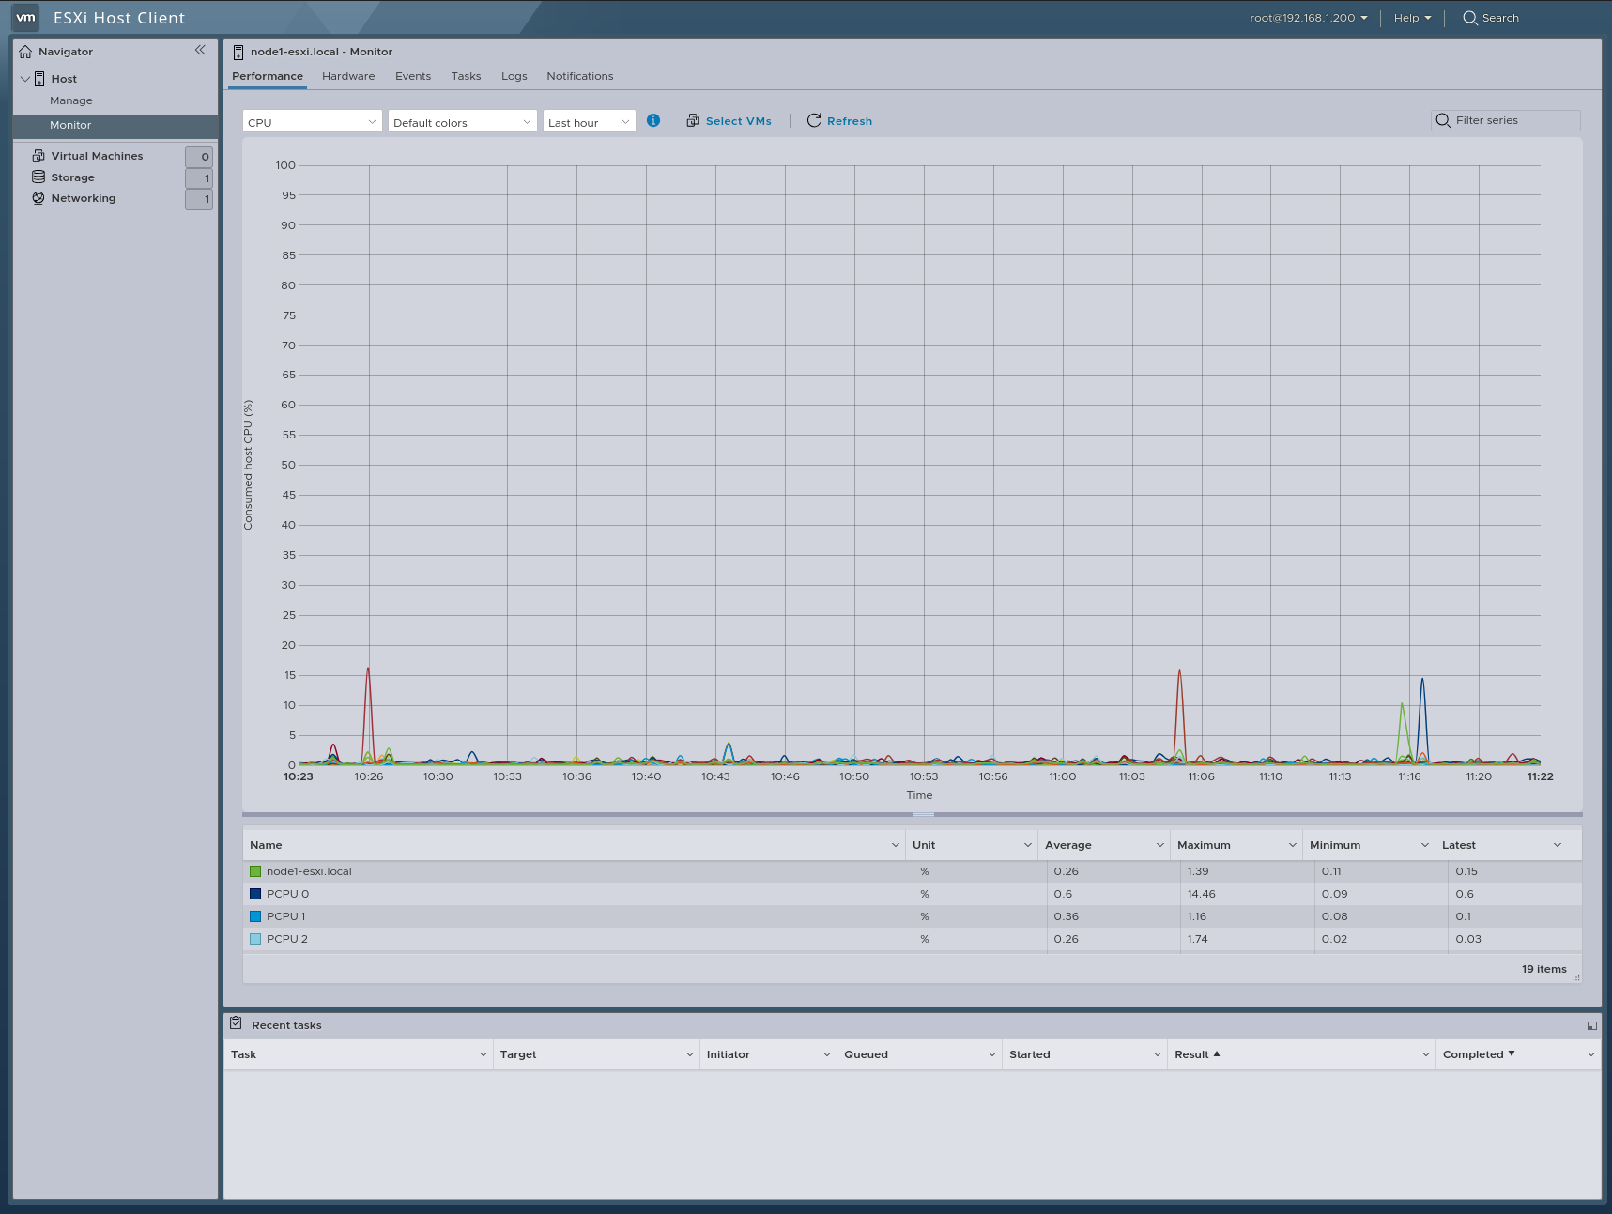Open Networking from the navigator icon
The image size is (1612, 1214).
38,198
